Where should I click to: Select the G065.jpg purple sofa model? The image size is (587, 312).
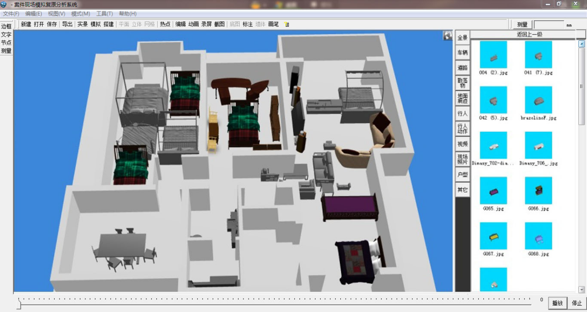(x=493, y=191)
